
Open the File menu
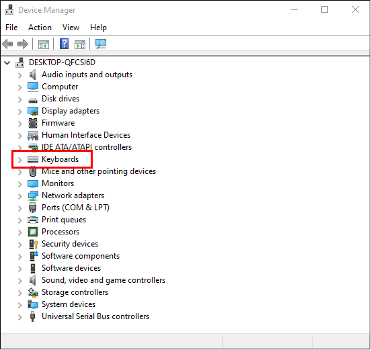click(x=11, y=28)
